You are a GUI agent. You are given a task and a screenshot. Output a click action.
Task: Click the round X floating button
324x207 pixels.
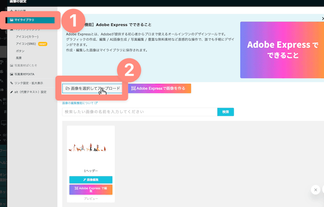[x=315, y=190]
